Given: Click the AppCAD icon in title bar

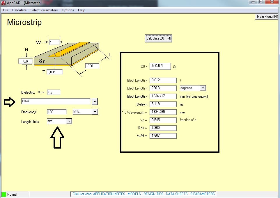Looking at the screenshot, I should [x=3, y=3].
